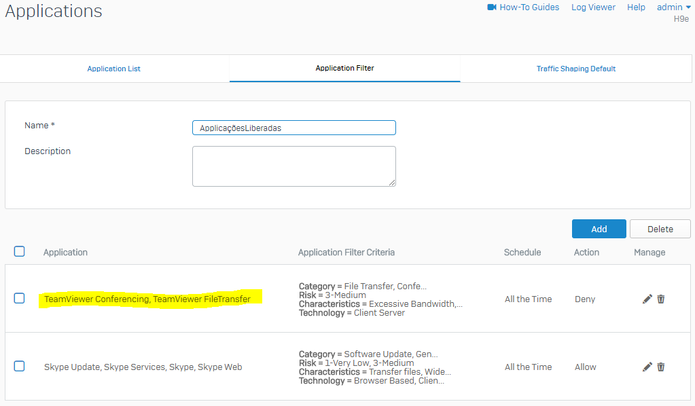Select the Application Filter tab
Image resolution: width=695 pixels, height=406 pixels.
pyautogui.click(x=345, y=68)
